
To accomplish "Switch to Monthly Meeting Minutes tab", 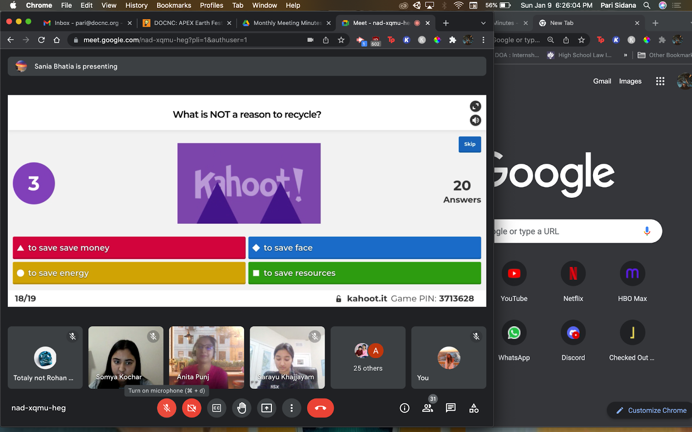I will 287,23.
